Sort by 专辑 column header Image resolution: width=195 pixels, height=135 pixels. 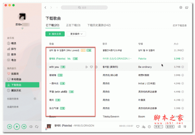pyautogui.click(x=140, y=44)
